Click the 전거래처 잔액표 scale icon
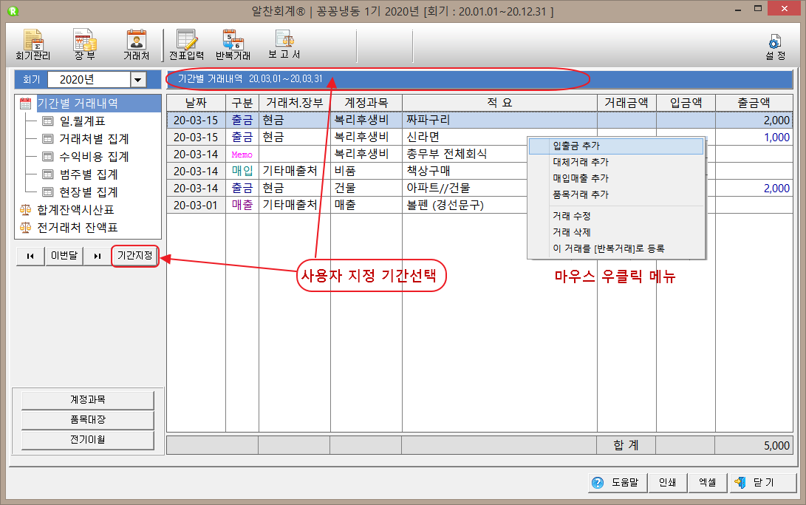Viewport: 806px width, 505px height. coord(25,227)
